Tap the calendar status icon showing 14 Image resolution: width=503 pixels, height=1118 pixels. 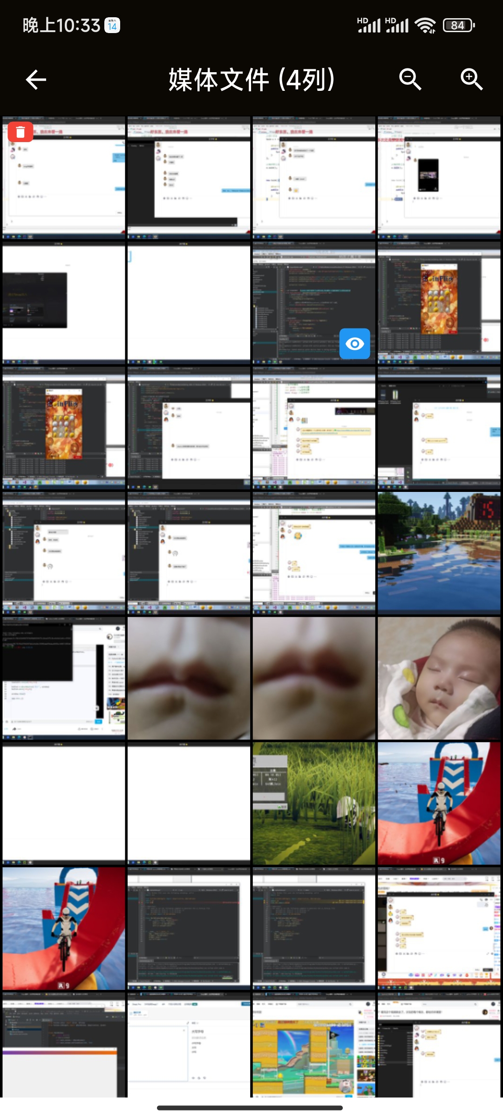(112, 25)
